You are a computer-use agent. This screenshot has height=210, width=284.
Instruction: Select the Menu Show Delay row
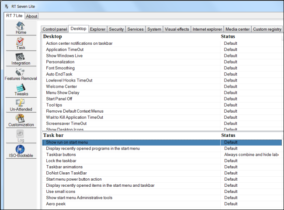pos(162,93)
